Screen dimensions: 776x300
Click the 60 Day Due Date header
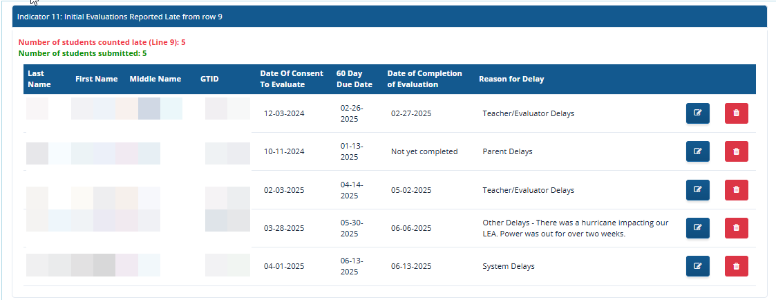coord(354,79)
